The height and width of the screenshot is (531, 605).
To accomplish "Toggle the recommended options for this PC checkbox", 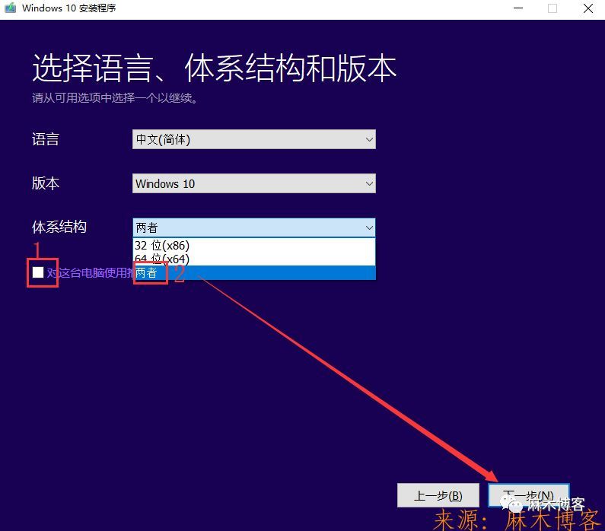I will (x=38, y=272).
